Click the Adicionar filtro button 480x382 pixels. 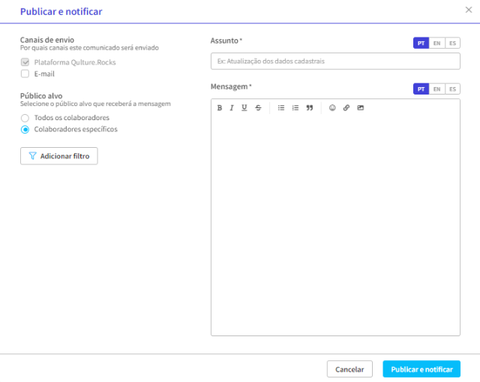(x=58, y=156)
